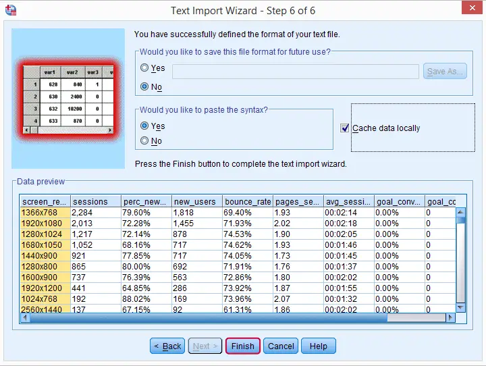The width and height of the screenshot is (486, 366).
Task: Cancel the text import wizard
Action: (281, 346)
